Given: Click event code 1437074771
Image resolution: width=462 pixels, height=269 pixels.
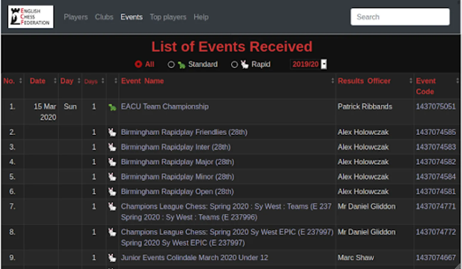Looking at the screenshot, I should 436,207.
